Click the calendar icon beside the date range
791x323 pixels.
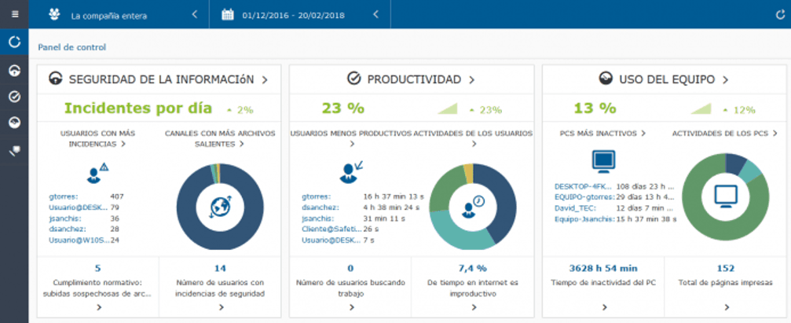click(229, 14)
